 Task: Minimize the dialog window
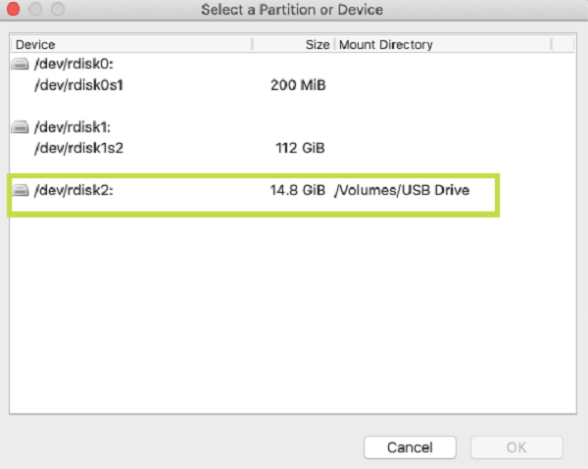click(x=35, y=10)
